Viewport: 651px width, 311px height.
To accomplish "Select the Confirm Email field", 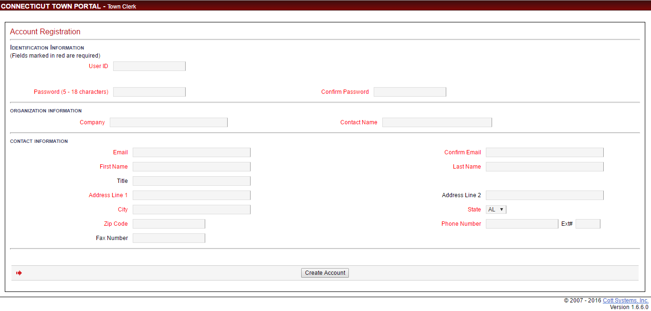I will pos(545,152).
